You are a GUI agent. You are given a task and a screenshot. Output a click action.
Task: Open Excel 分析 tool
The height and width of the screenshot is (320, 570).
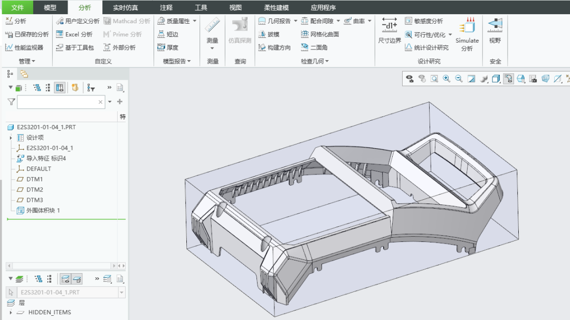(74, 34)
